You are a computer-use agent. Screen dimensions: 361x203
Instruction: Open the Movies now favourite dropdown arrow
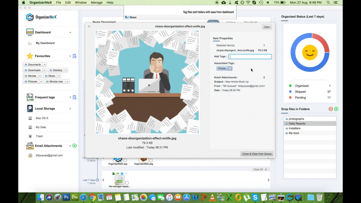[x=68, y=81]
